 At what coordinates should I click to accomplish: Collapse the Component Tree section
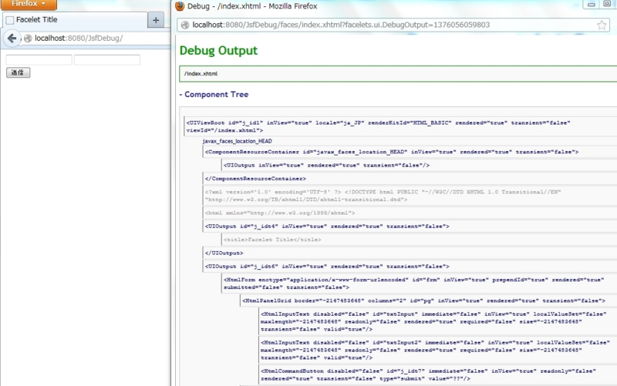click(214, 94)
